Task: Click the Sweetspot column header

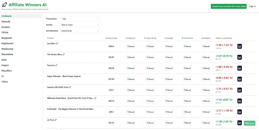Action: pos(206,38)
